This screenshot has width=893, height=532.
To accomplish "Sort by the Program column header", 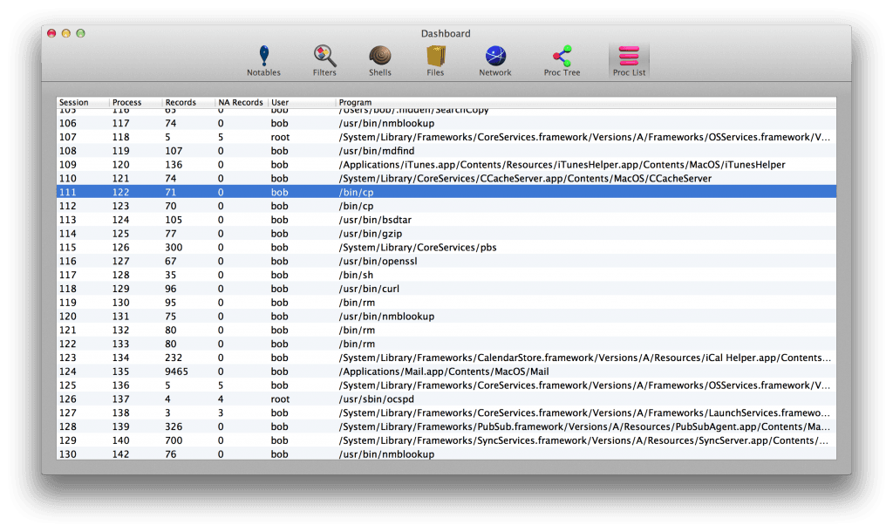I will [358, 102].
